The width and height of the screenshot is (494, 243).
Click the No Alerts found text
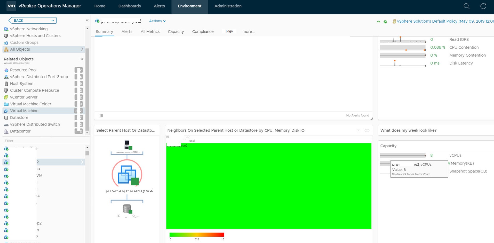(x=357, y=115)
